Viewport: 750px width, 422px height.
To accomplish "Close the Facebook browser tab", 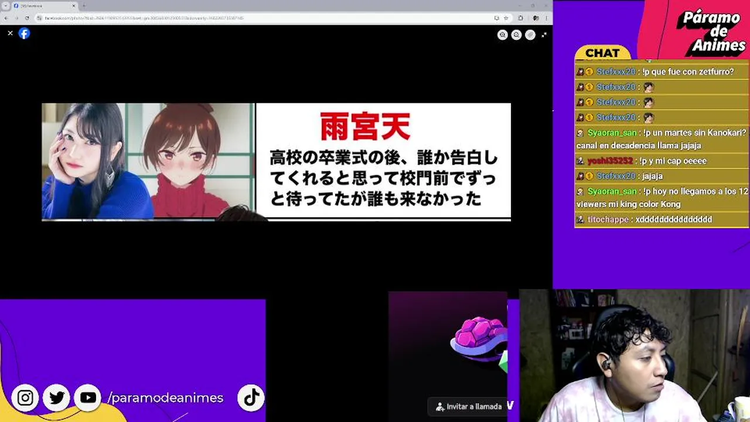I will click(x=74, y=6).
